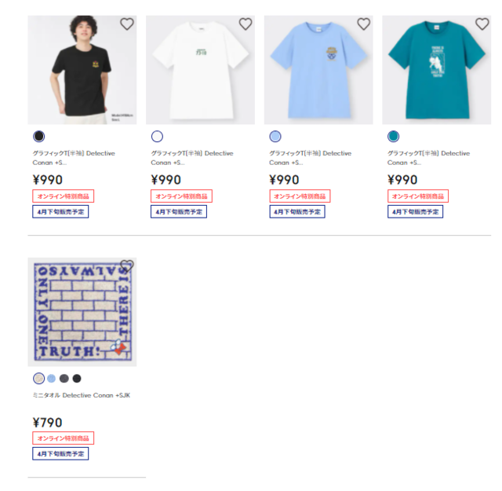The width and height of the screenshot is (502, 491).
Task: Add light blue T-shirt to favorites
Action: (363, 24)
